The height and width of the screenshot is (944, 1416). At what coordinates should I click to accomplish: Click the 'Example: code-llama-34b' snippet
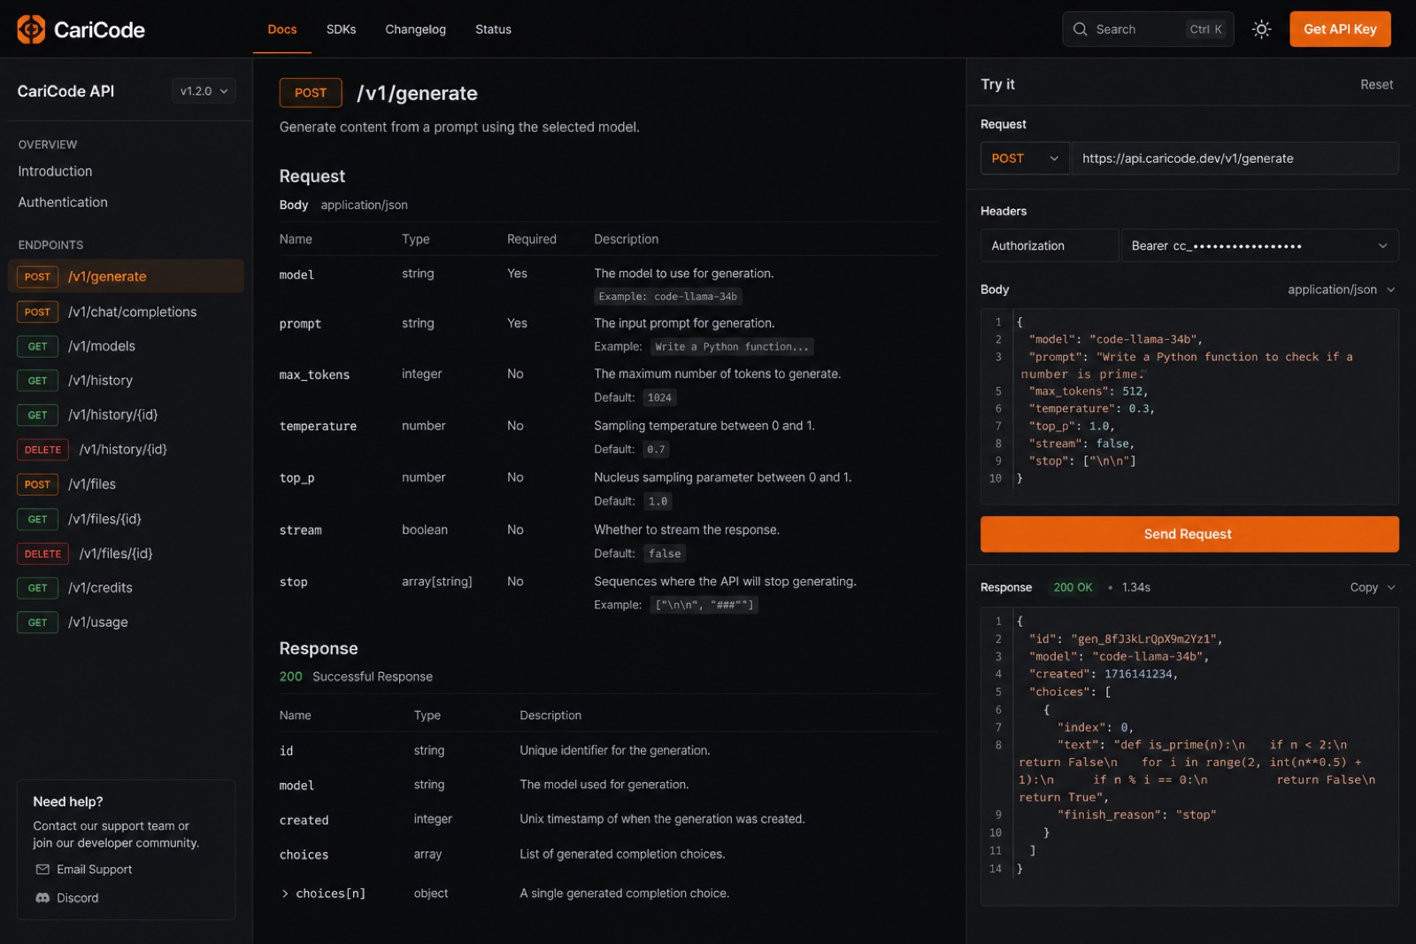tap(668, 297)
